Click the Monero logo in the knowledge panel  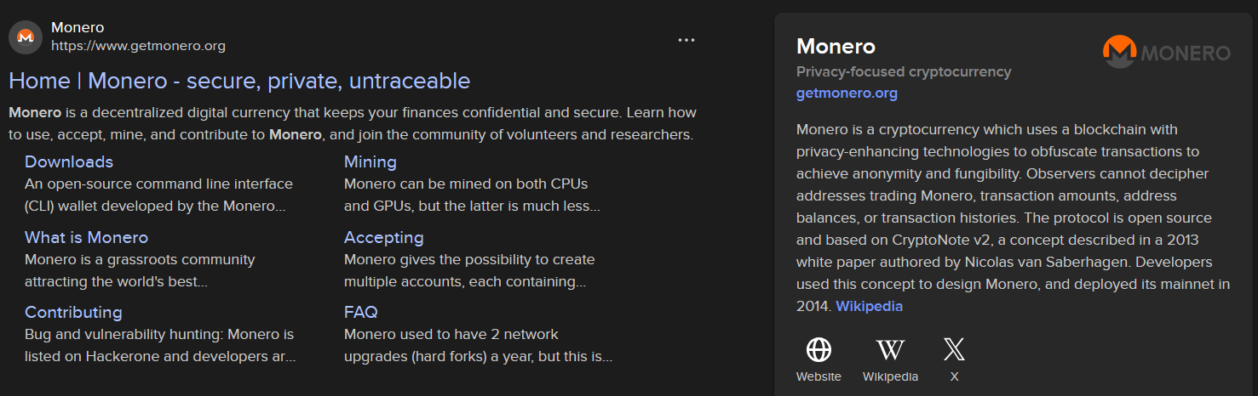[1166, 53]
